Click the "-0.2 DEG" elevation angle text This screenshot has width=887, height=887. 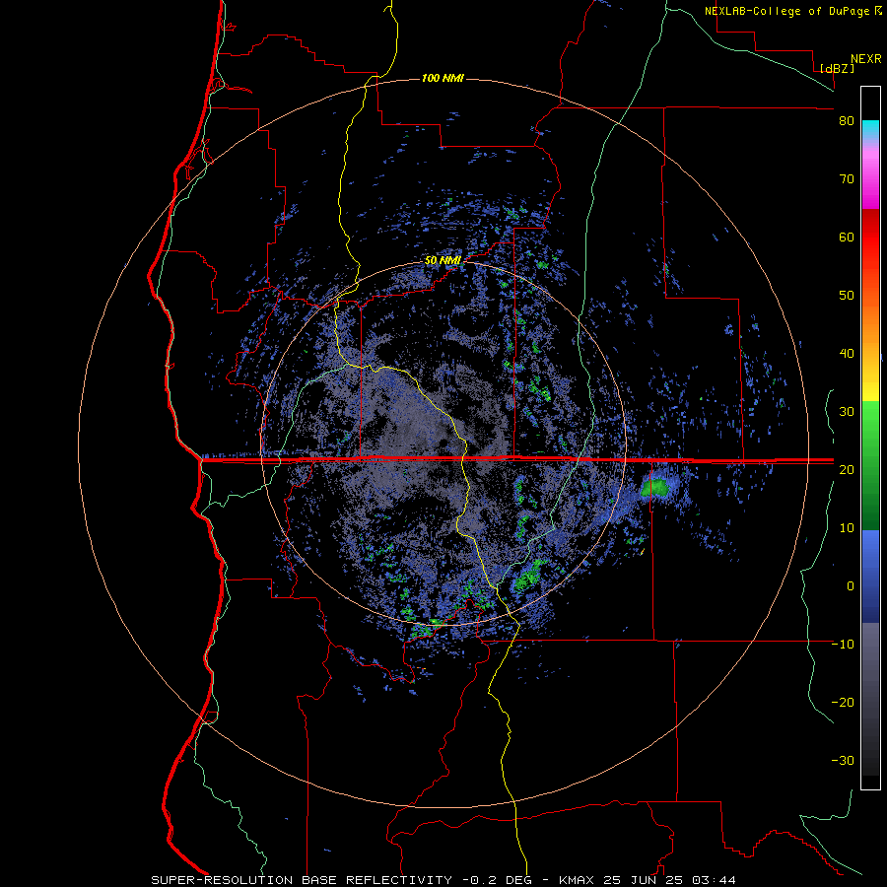coord(497,880)
